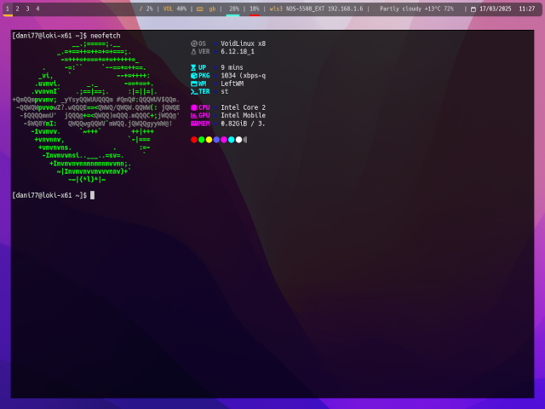Click the penguin icon beside VER

pyautogui.click(x=193, y=51)
